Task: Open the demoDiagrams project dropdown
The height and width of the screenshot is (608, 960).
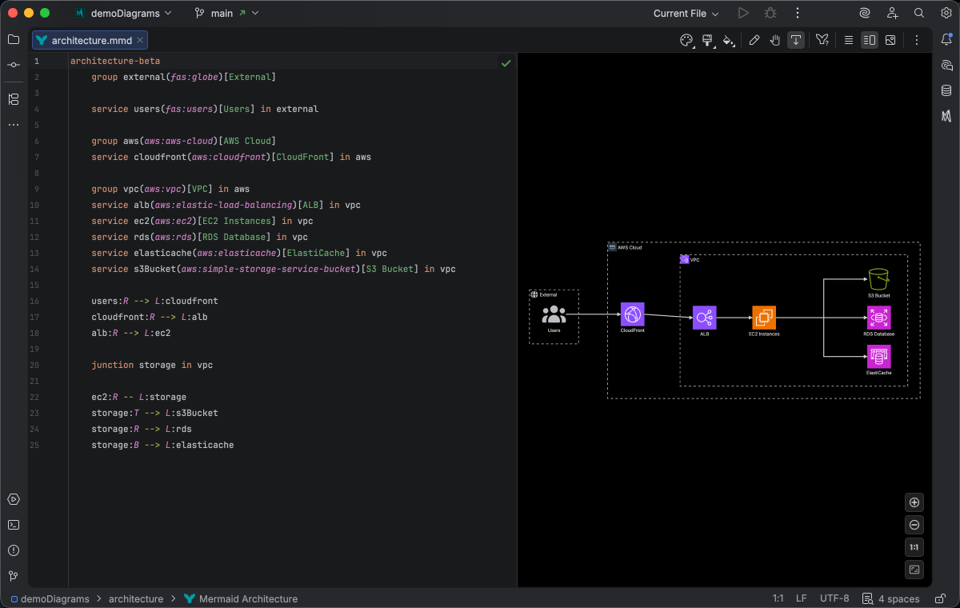Action: pos(122,13)
